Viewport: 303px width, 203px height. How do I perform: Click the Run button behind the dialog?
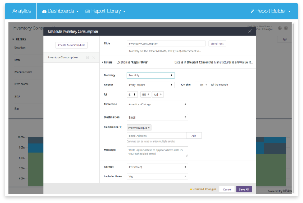pos(285,40)
